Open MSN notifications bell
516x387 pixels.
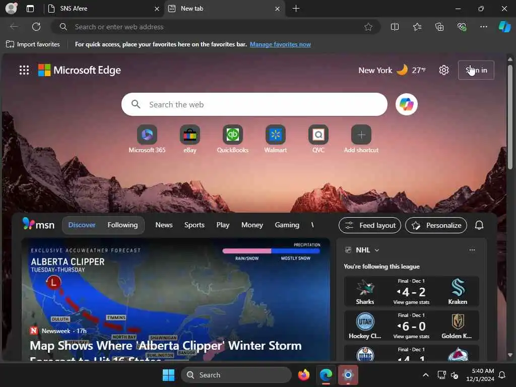click(x=479, y=225)
